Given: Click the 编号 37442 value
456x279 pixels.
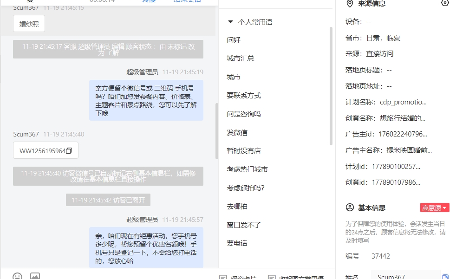Looking at the screenshot, I should point(381,256).
